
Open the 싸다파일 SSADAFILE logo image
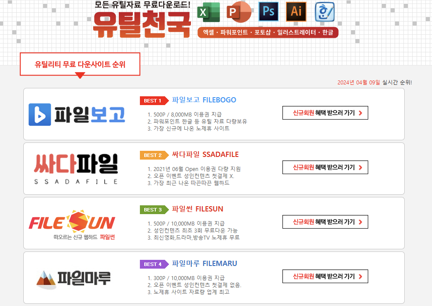[x=76, y=169]
